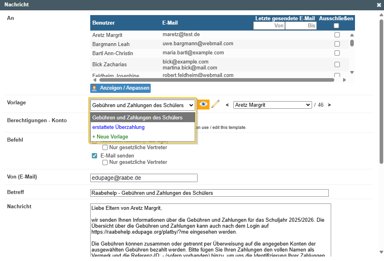Viewport: 384px width, 261px height.
Task: Select the Bartl Ann-Christin row name
Action: 112,53
